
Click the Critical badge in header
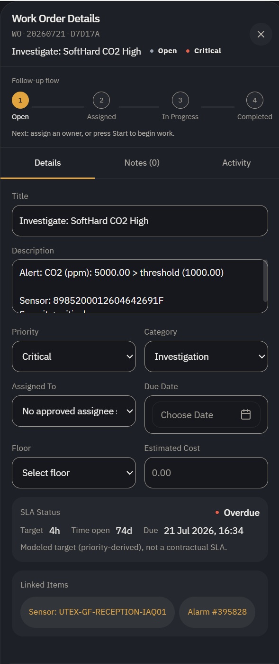point(204,51)
